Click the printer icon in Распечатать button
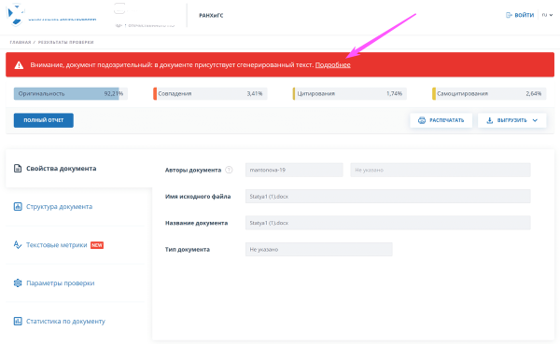The height and width of the screenshot is (344, 560). pyautogui.click(x=422, y=120)
